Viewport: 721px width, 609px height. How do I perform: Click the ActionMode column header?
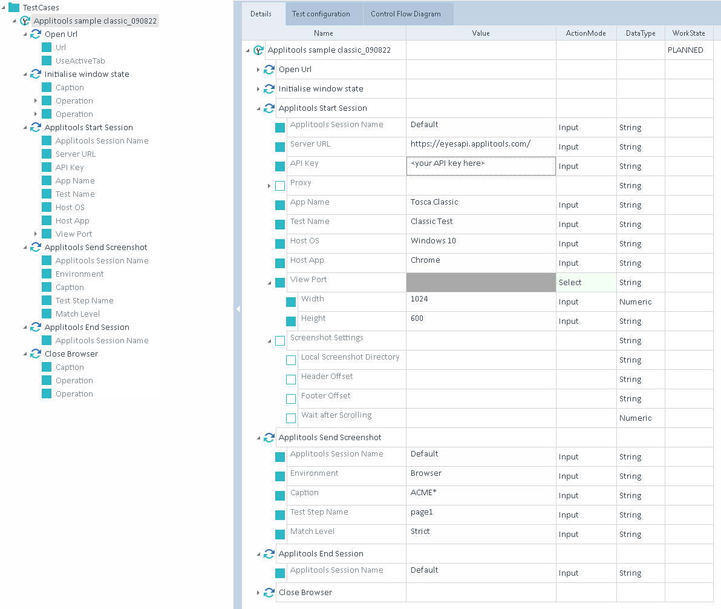(x=586, y=33)
